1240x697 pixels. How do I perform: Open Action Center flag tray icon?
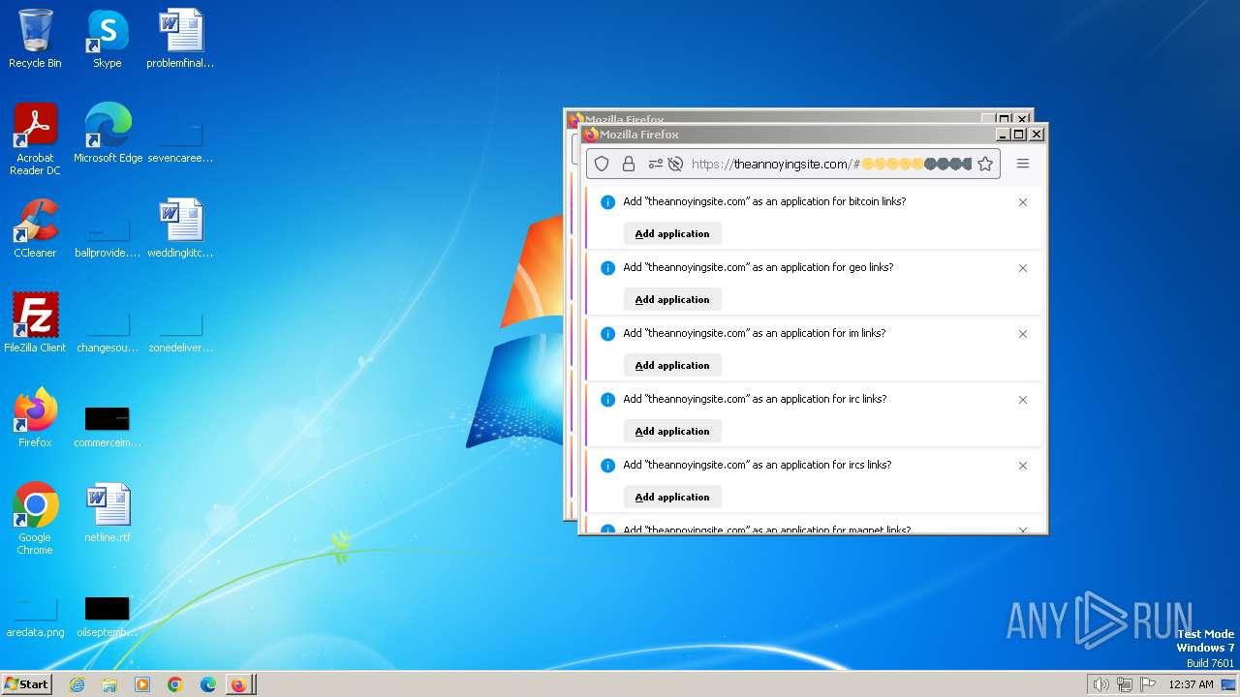tap(1148, 684)
